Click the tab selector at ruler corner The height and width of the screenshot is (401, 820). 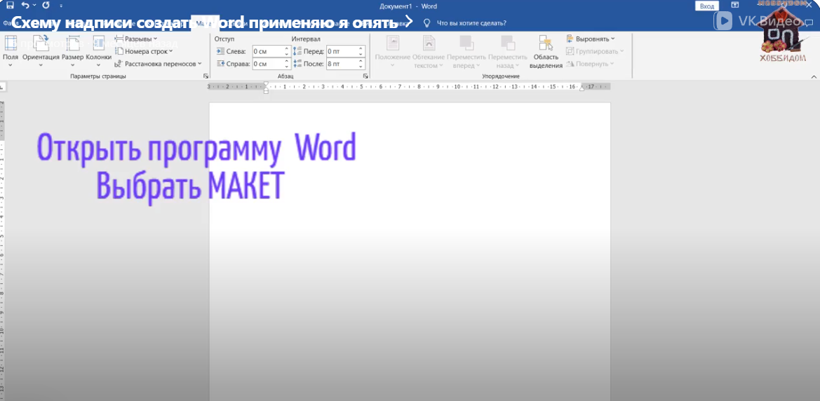pos(3,87)
